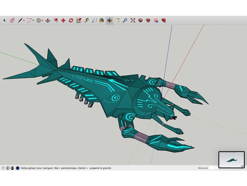This screenshot has width=247, height=186.
Task: Switch to the Pan hand tool
Action: tap(117, 20)
